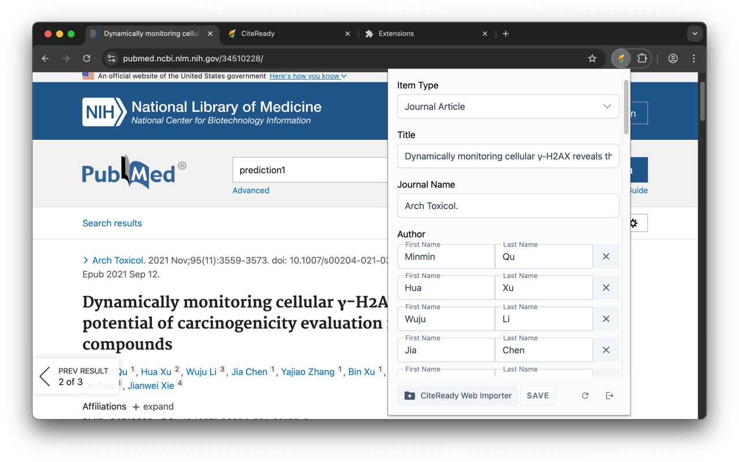Viewport: 739px width, 462px height.
Task: Open author Bin Xu link
Action: 361,372
